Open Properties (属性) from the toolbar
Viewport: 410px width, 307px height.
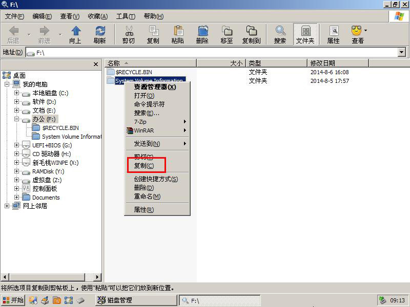pyautogui.click(x=334, y=34)
